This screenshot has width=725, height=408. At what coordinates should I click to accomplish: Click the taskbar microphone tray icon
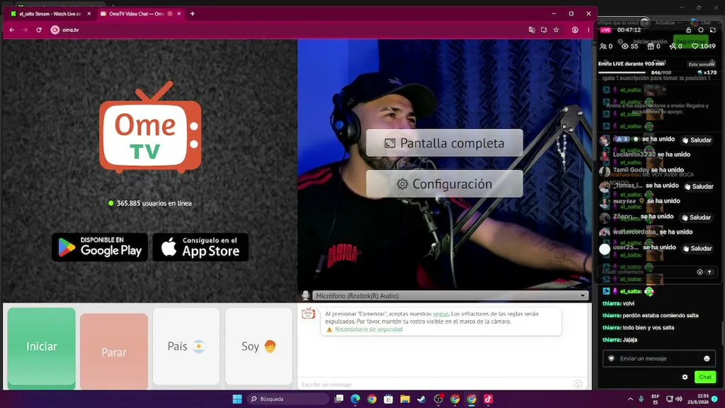pos(641,399)
